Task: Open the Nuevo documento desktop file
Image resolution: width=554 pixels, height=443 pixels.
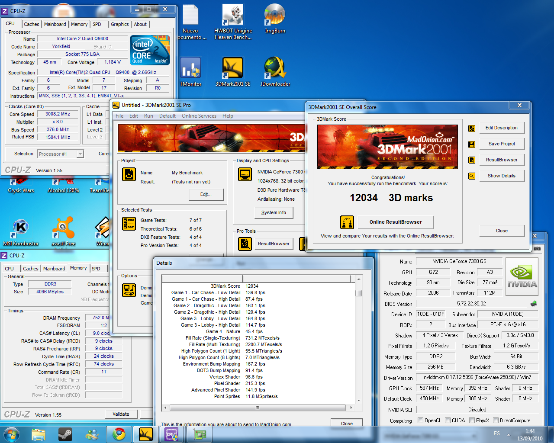Action: coord(190,22)
